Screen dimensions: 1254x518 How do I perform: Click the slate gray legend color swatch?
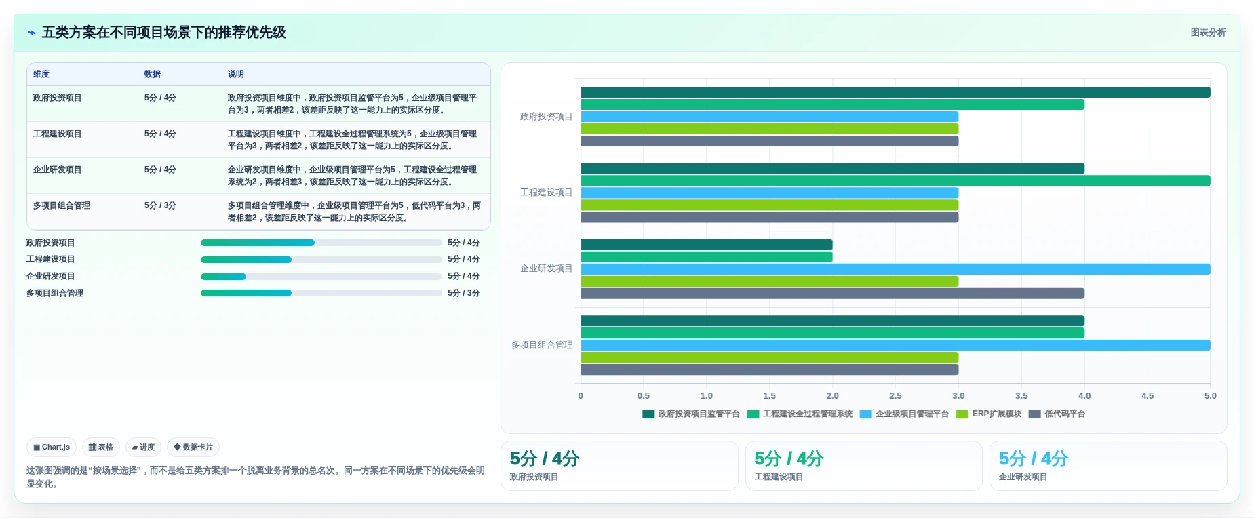pyautogui.click(x=1035, y=414)
